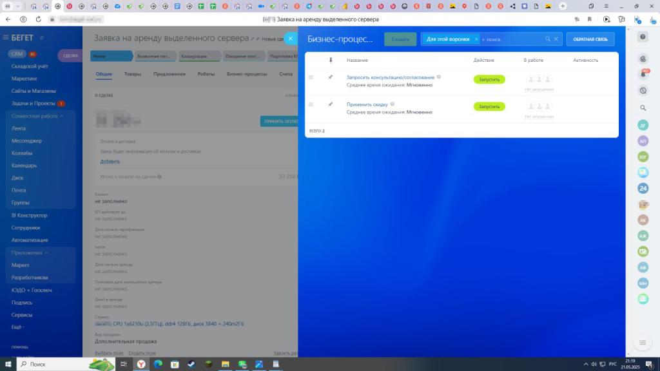
Task: Remove the Для этой воронки filter chip
Action: [x=476, y=39]
